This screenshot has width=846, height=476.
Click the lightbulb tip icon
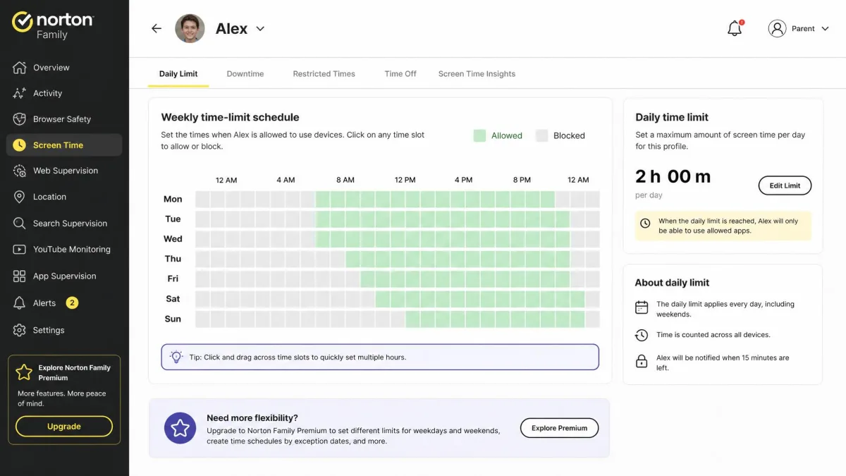click(x=176, y=357)
